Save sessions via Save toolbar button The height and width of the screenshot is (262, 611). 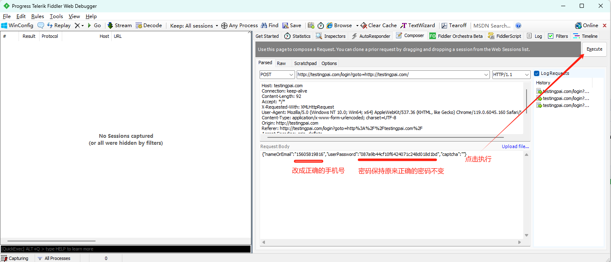pyautogui.click(x=292, y=26)
